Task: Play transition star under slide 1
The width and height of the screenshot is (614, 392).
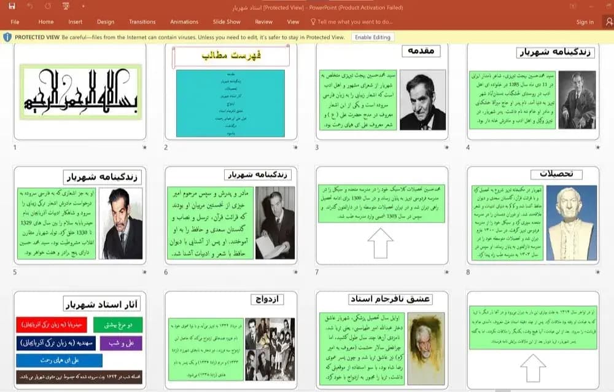Action: point(144,147)
